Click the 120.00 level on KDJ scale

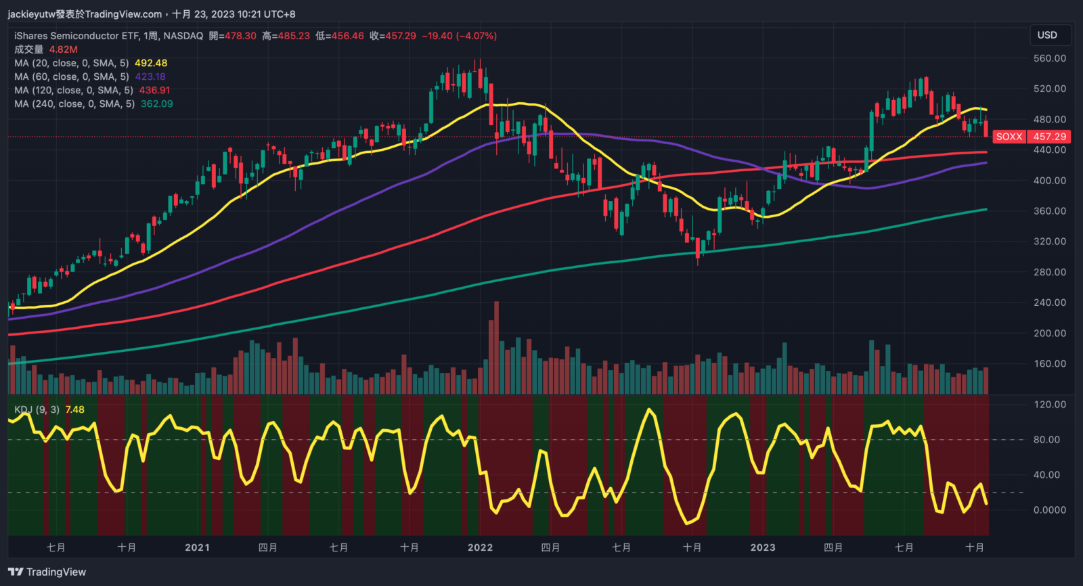(x=1049, y=405)
